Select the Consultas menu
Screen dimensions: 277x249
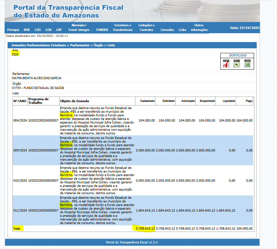167,30
